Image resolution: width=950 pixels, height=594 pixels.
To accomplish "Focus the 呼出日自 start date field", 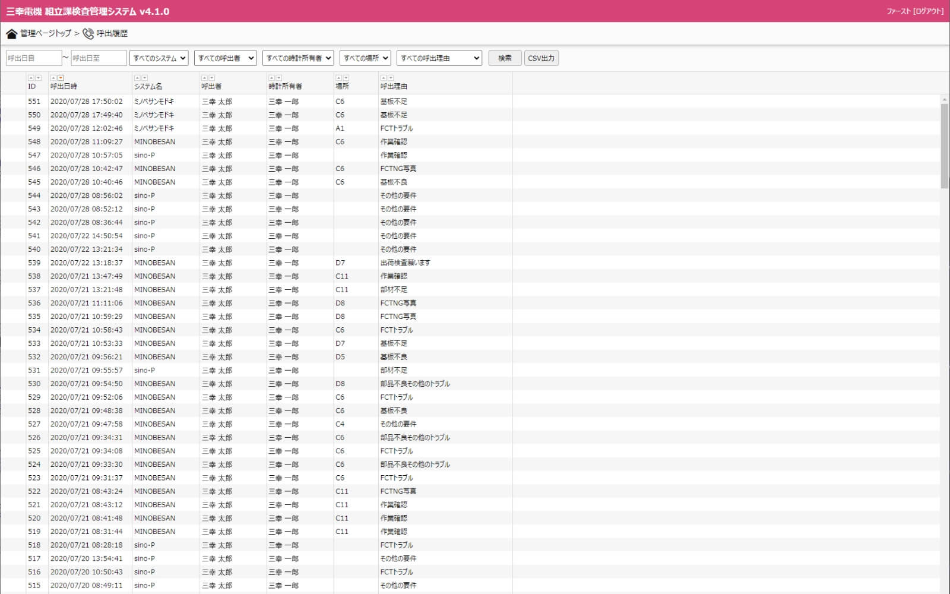I will click(x=34, y=58).
